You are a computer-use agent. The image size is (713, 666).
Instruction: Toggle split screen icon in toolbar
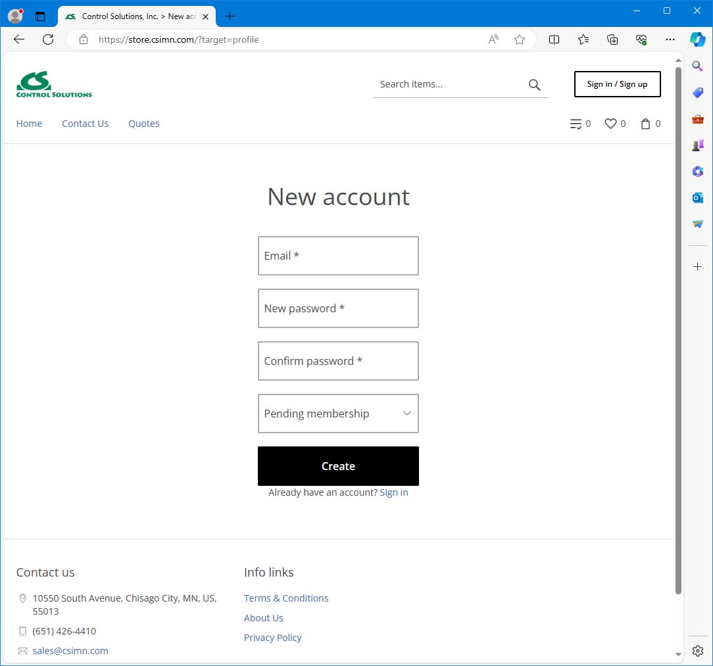(x=554, y=39)
